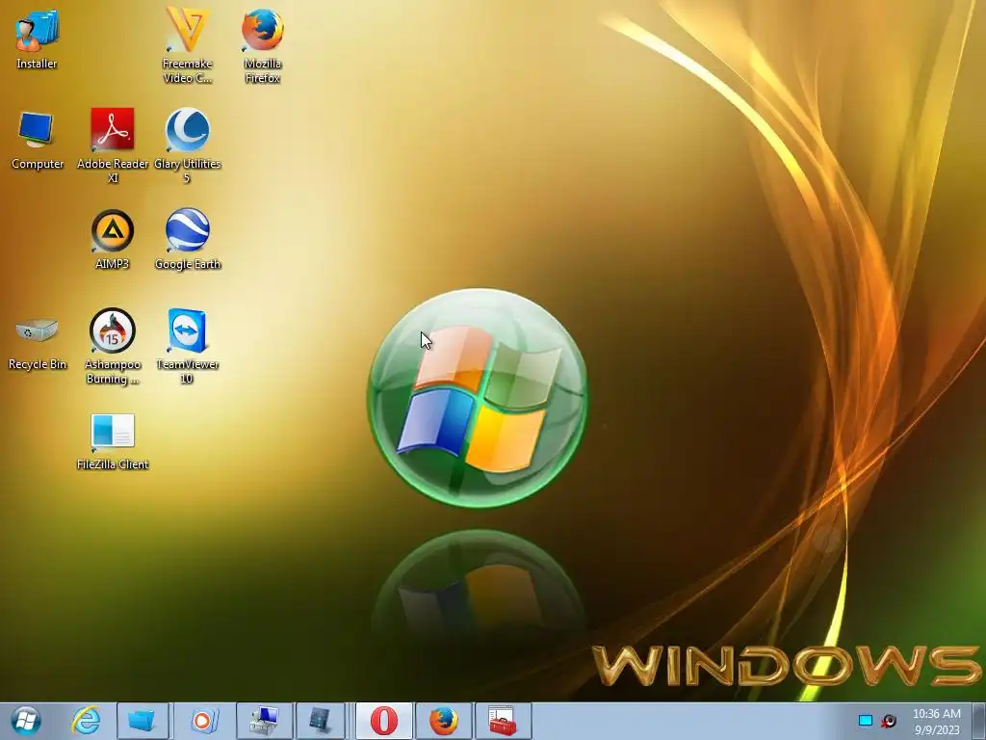
Task: Open the Mozilla Firefox desktop shortcut
Action: point(262,46)
